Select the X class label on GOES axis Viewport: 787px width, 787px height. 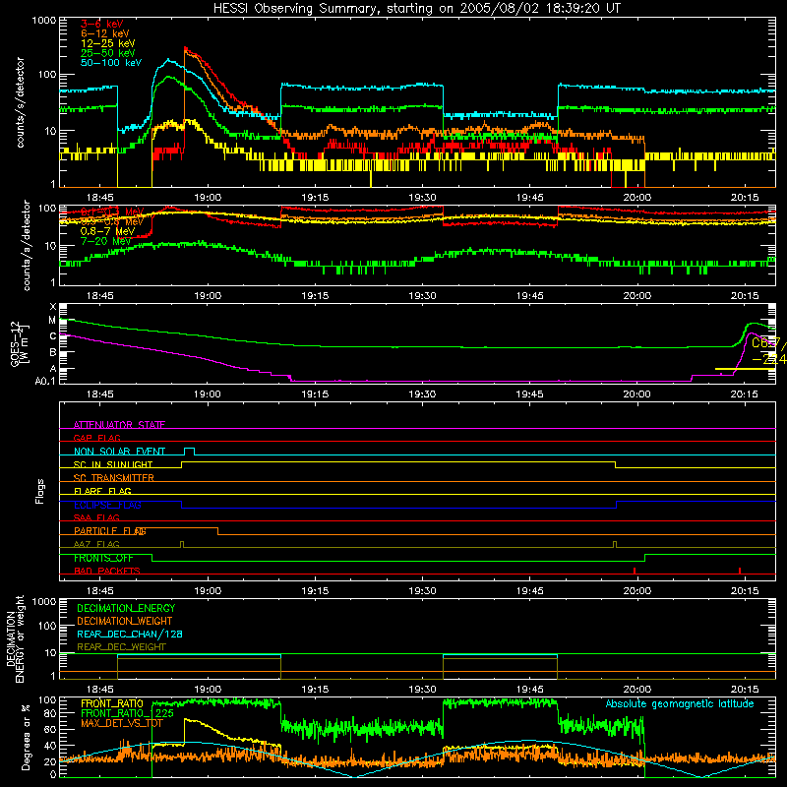[x=53, y=307]
